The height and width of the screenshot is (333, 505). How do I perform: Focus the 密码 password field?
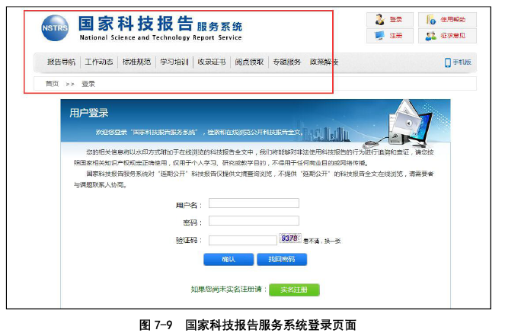254,222
